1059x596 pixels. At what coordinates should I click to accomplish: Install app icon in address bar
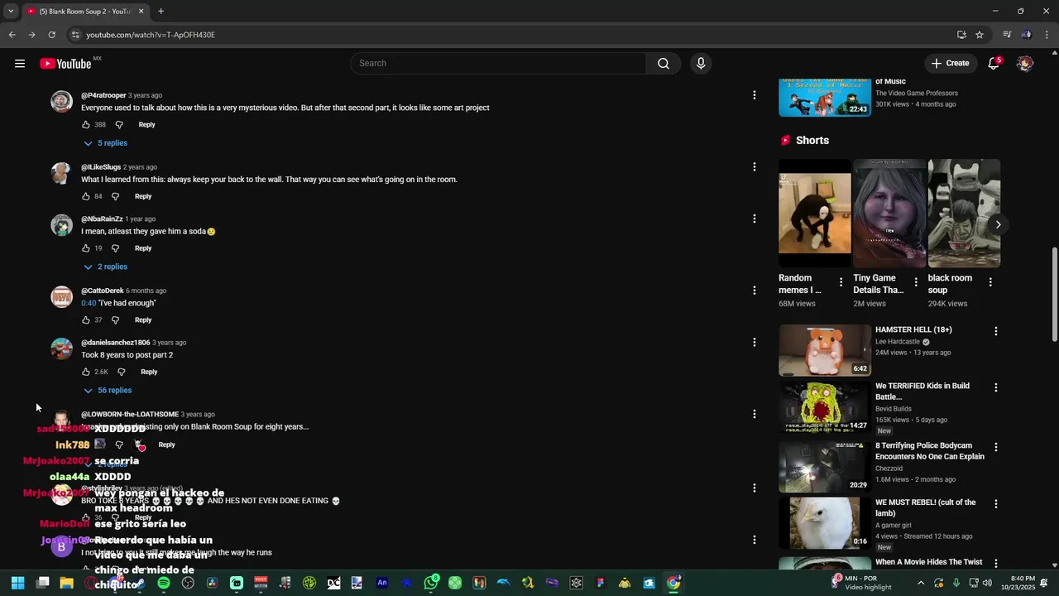[961, 35]
